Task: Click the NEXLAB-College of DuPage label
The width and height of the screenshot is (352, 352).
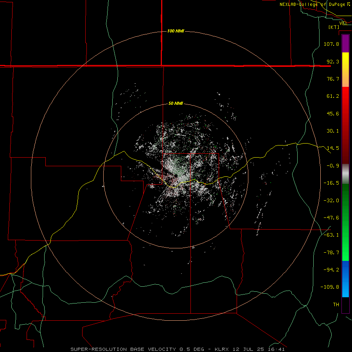Action: [314, 4]
